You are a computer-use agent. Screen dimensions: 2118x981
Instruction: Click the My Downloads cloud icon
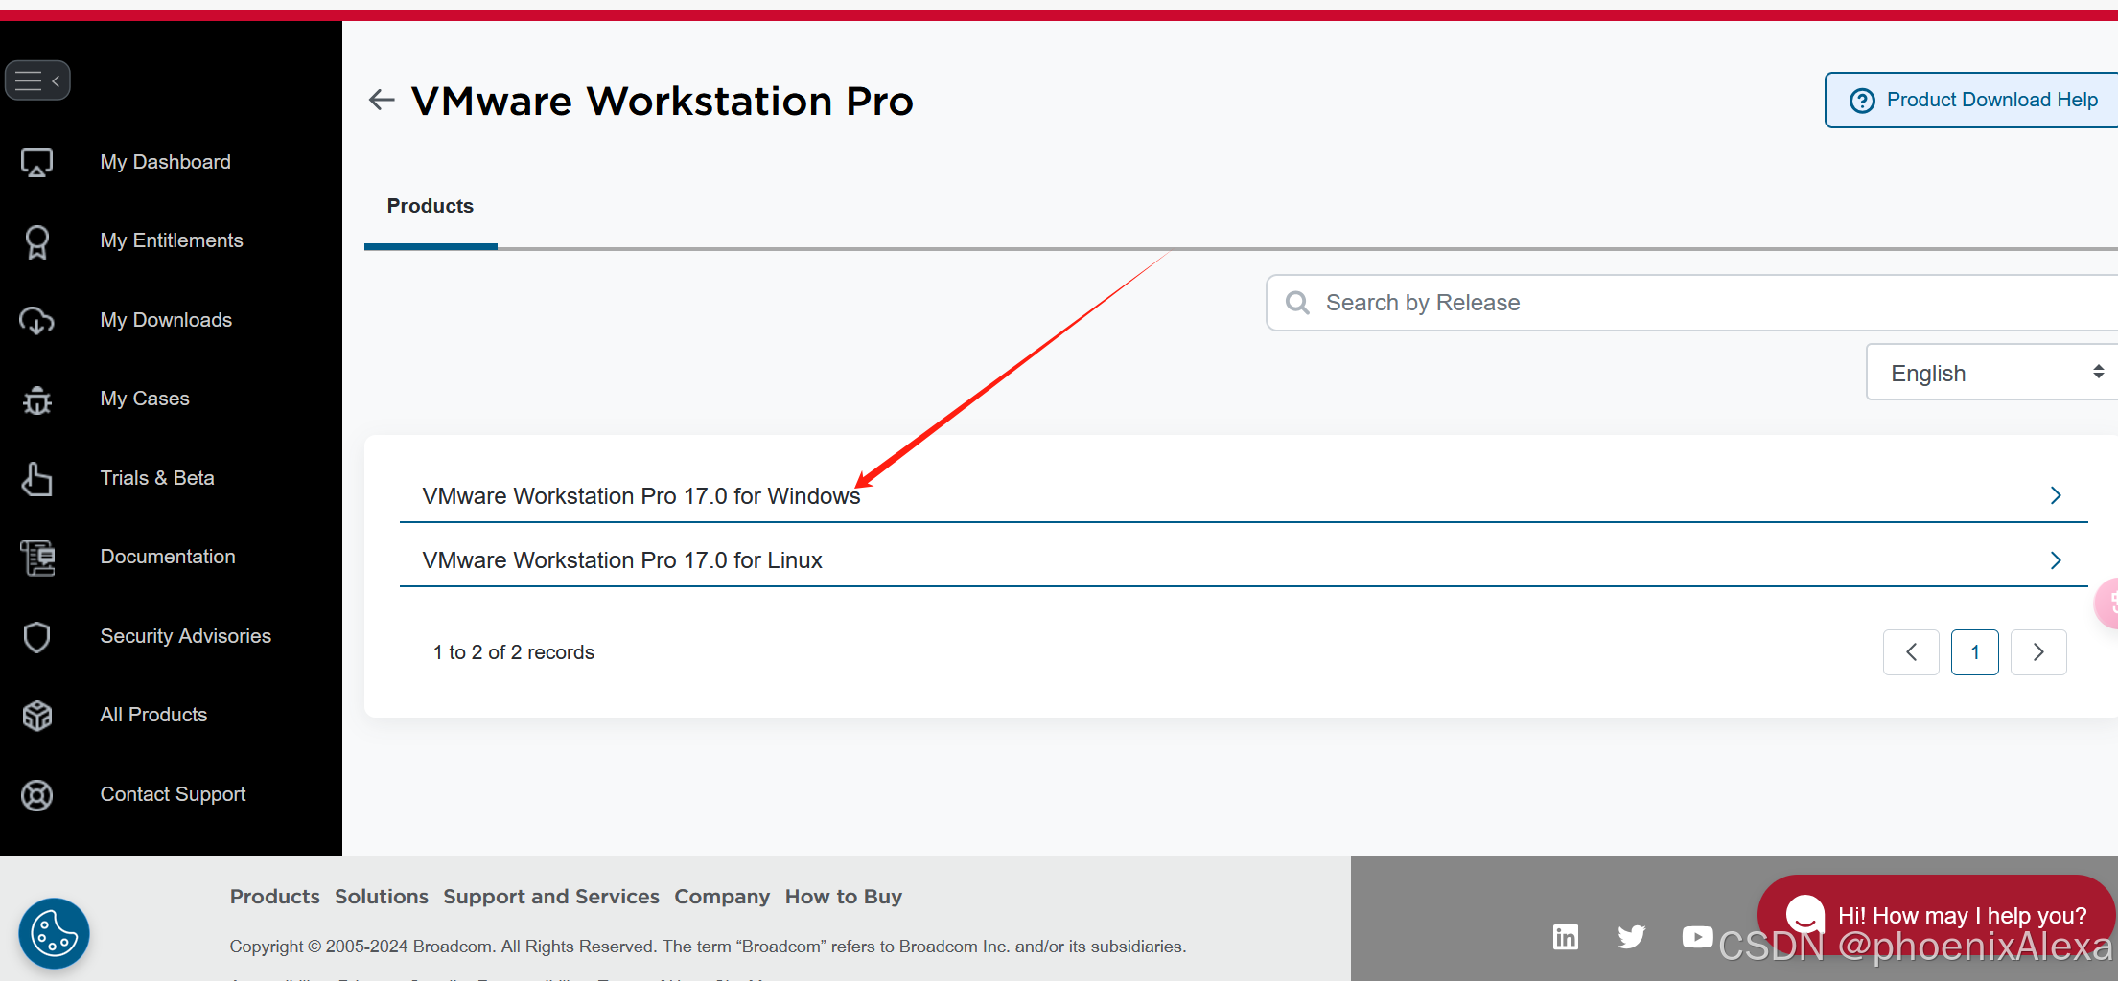tap(37, 320)
